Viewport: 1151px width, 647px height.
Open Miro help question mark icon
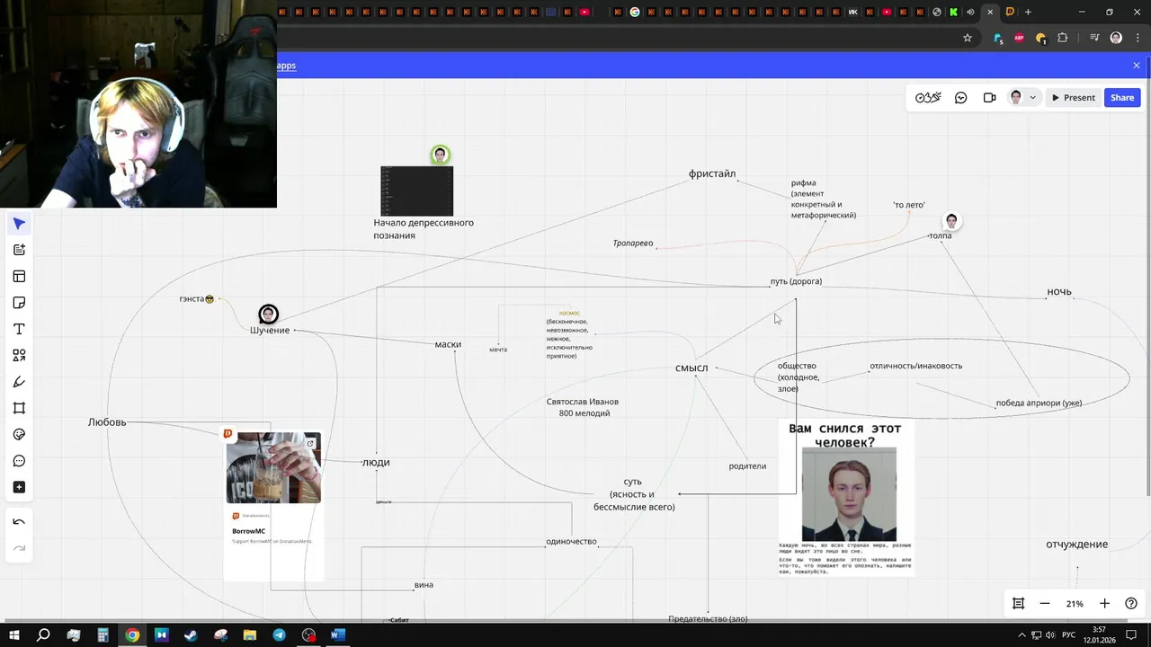tap(1131, 604)
